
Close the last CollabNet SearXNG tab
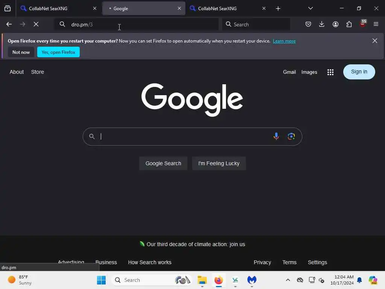264,8
